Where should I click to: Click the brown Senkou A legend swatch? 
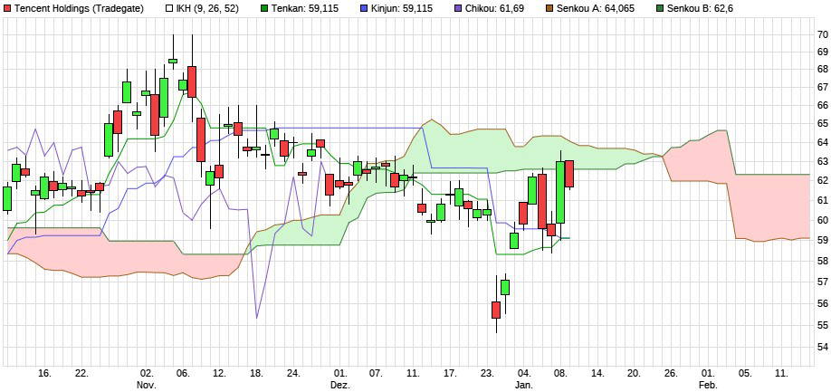[551, 8]
